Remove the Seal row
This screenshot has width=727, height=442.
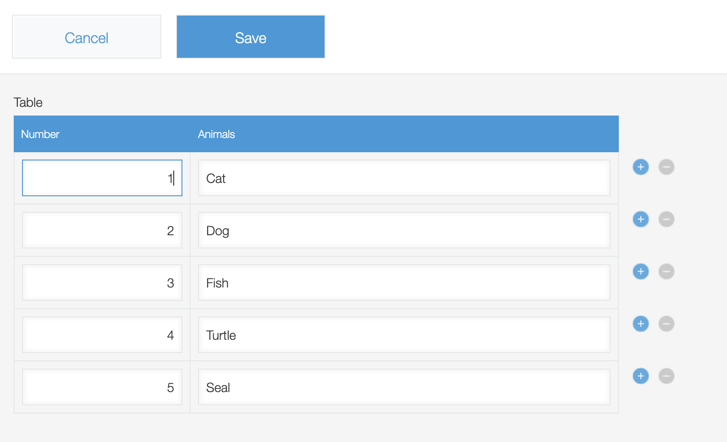666,376
